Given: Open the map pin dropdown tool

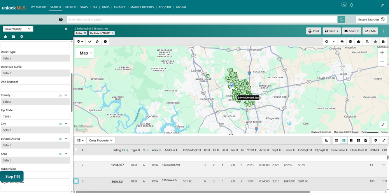Looking at the screenshot, I should [x=80, y=41].
